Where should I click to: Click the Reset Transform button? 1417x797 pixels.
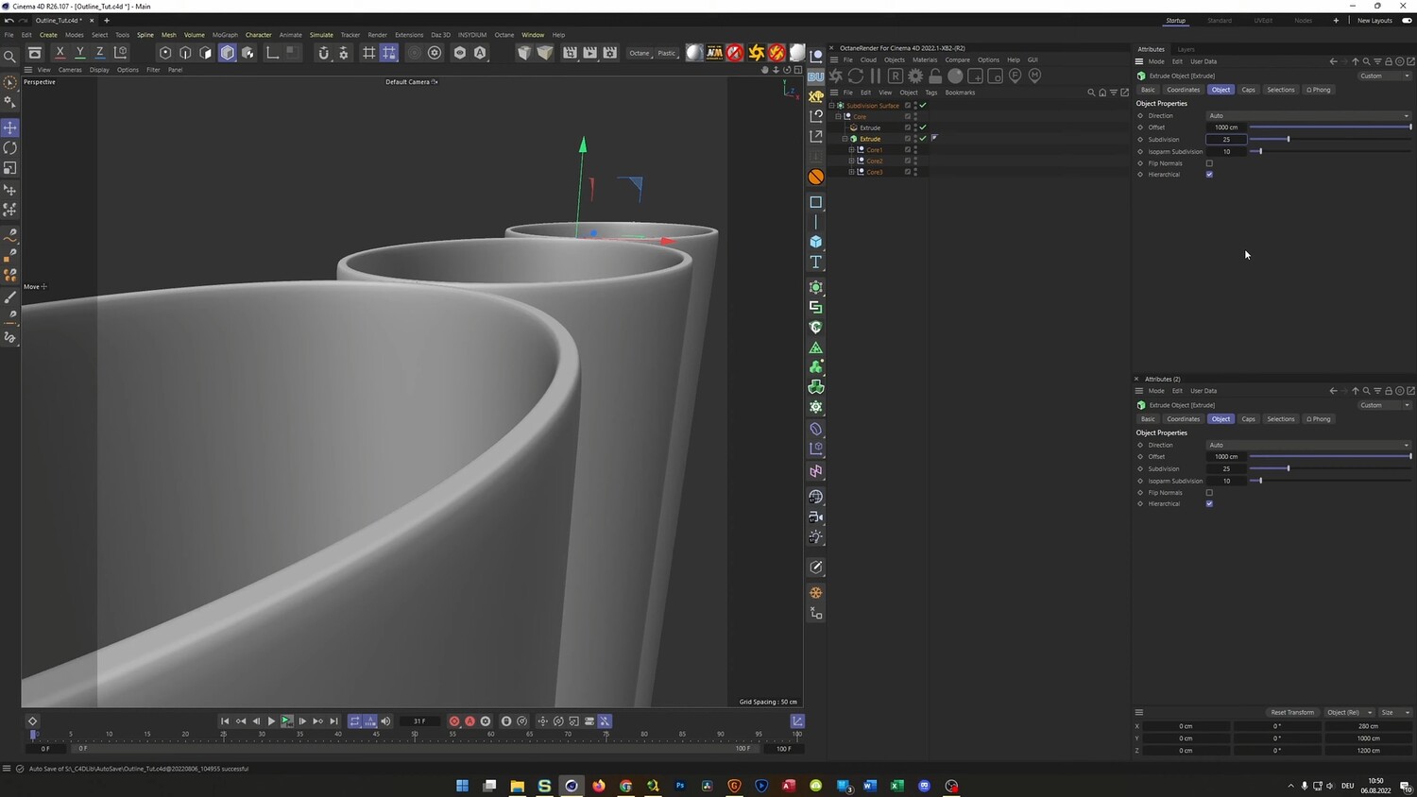(1291, 712)
